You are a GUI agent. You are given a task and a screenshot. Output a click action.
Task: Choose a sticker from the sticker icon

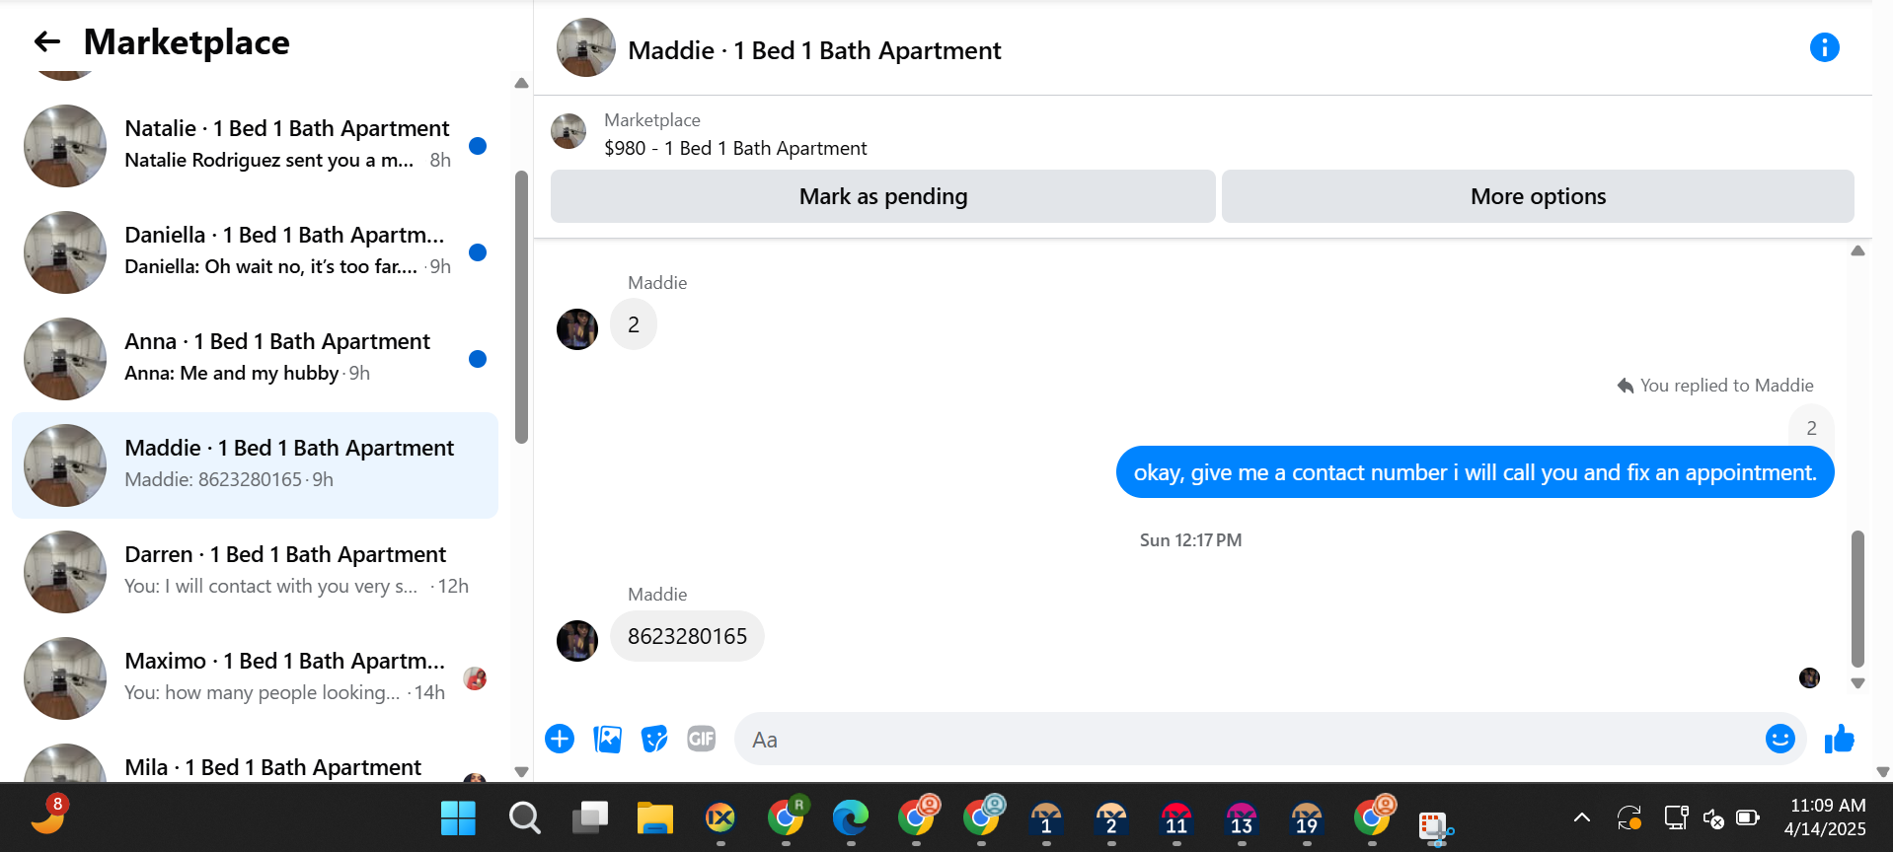pos(654,739)
